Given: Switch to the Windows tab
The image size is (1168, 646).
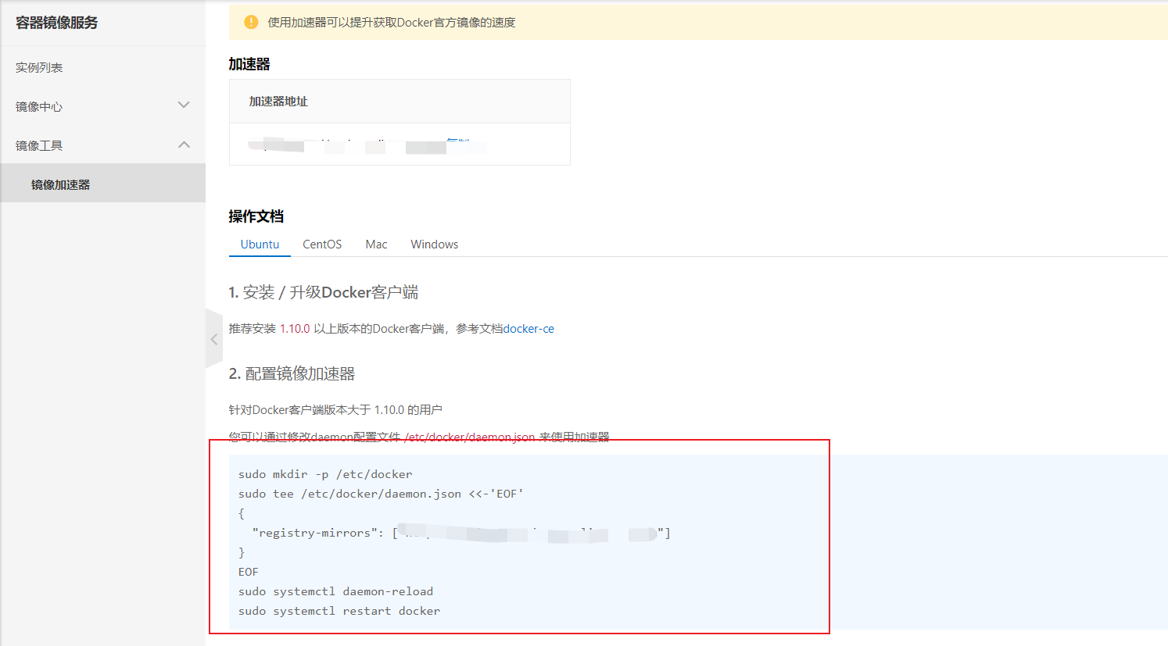Looking at the screenshot, I should click(x=435, y=244).
